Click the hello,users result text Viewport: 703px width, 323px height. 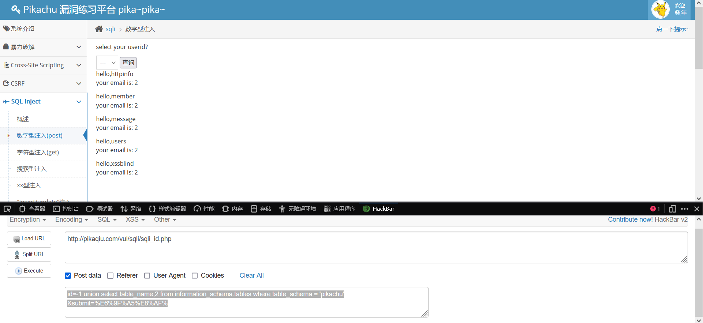point(111,141)
